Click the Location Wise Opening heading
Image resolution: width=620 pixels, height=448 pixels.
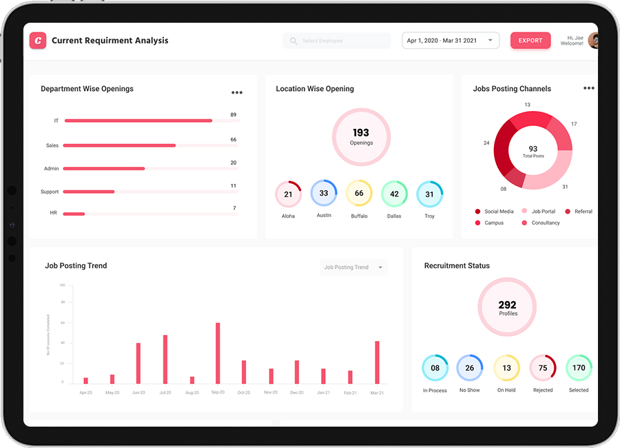click(x=315, y=89)
